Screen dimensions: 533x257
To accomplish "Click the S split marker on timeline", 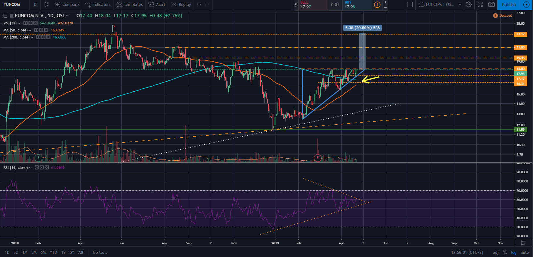I will pyautogui.click(x=38, y=158).
